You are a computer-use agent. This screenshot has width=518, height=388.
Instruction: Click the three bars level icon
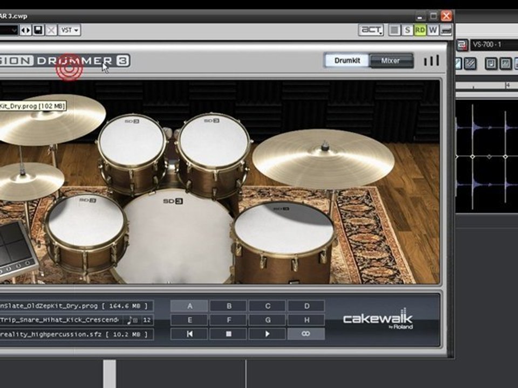point(432,61)
